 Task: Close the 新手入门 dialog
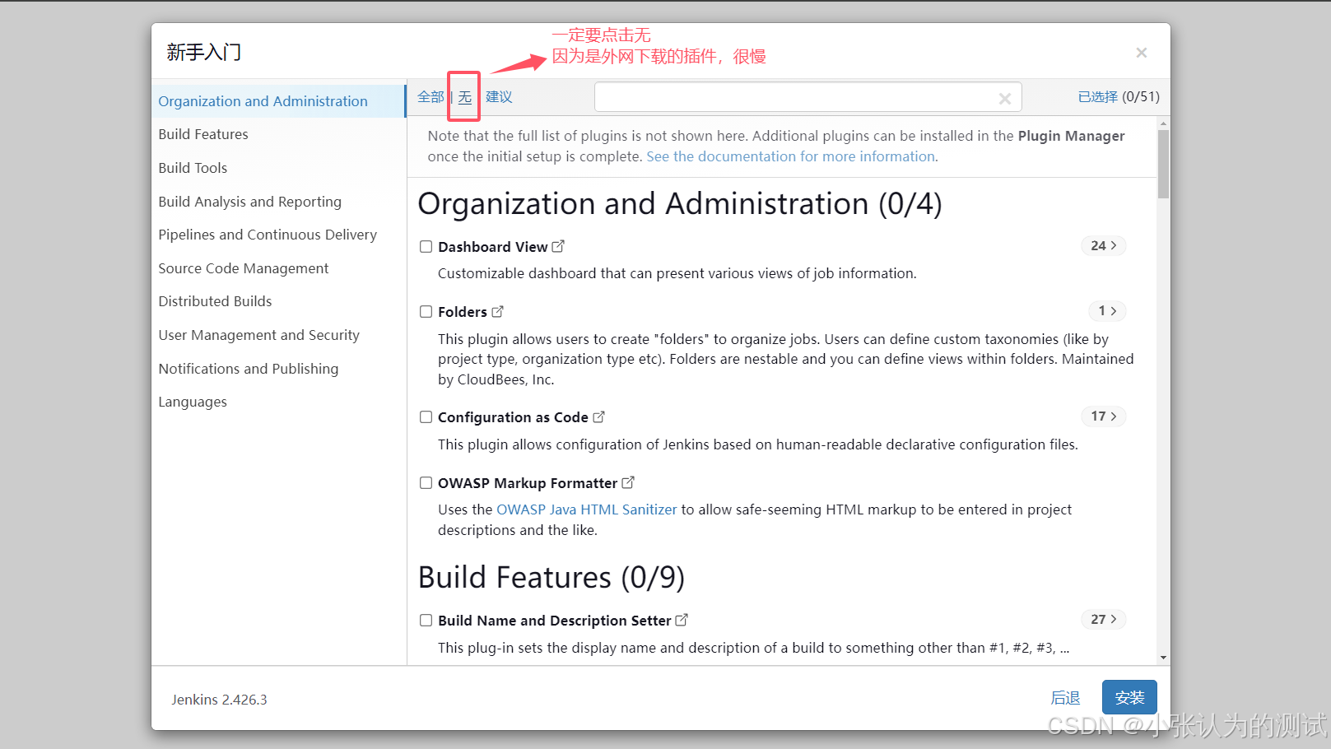pos(1141,53)
